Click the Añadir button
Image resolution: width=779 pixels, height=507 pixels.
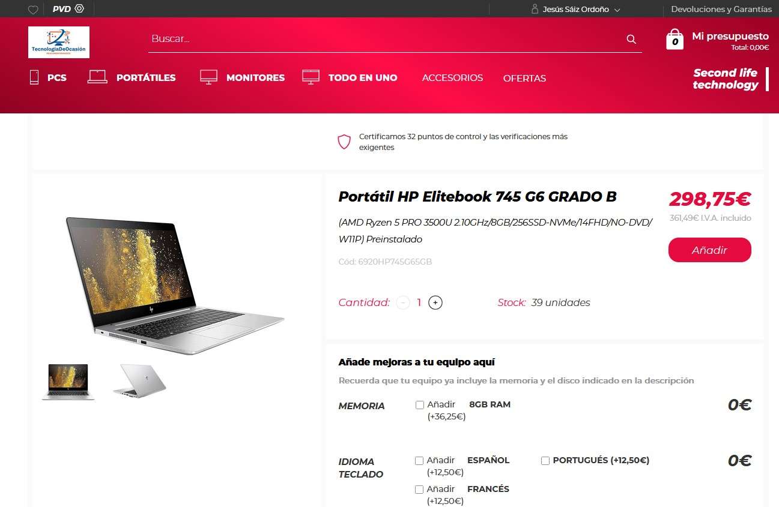(709, 250)
